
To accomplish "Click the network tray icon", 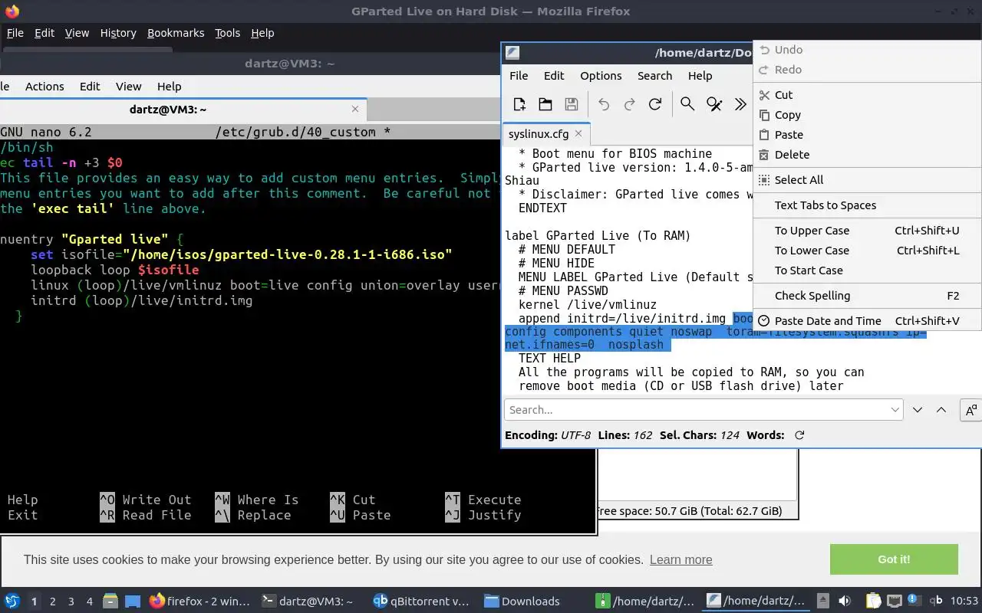I will 894,602.
